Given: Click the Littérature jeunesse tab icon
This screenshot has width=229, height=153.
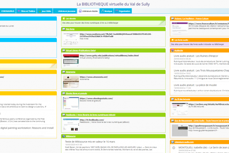Looking at the screenshot, I should [56, 11].
